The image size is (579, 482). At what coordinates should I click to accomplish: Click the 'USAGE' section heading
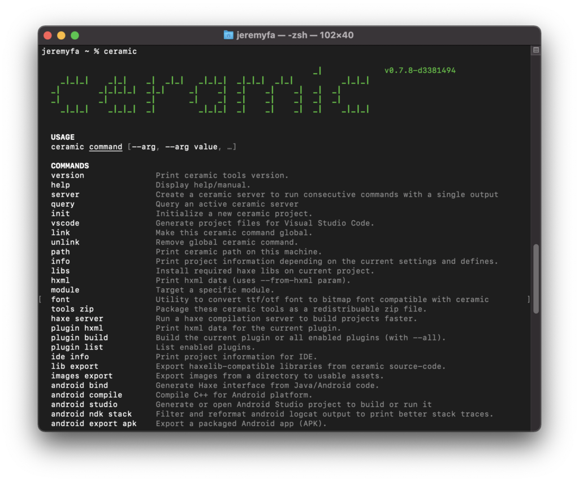[63, 137]
